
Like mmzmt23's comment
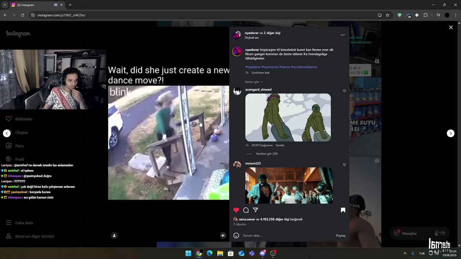344,165
